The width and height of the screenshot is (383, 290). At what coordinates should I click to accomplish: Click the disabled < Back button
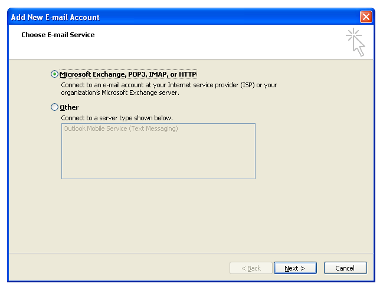(x=251, y=268)
